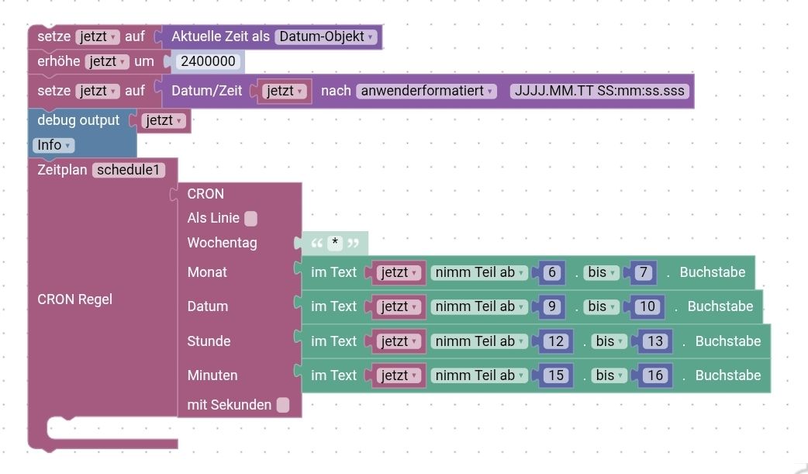Click the schedule1 Zeitplan name field
This screenshot has height=474, width=808.
pos(129,170)
